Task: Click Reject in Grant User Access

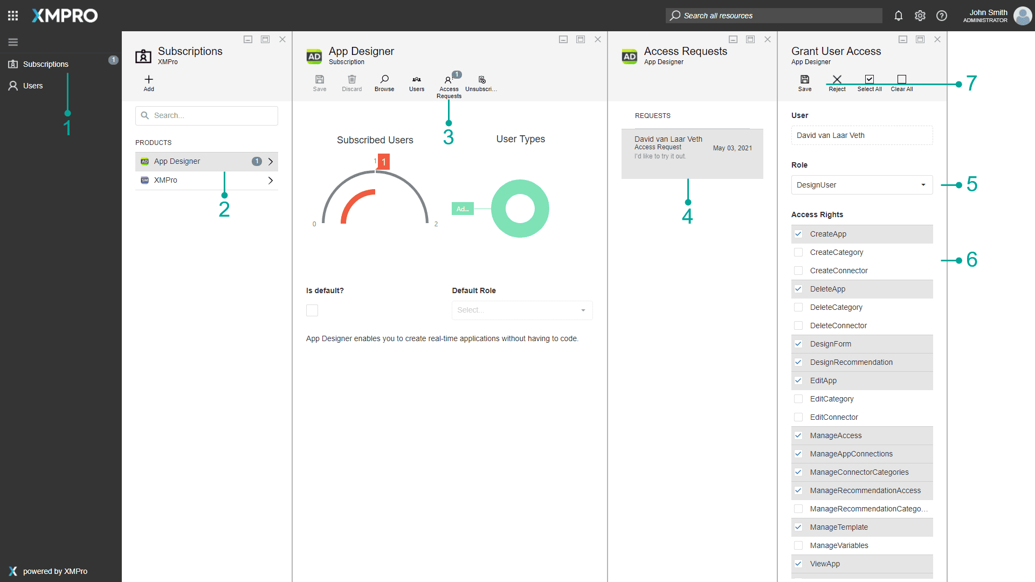Action: coord(837,80)
